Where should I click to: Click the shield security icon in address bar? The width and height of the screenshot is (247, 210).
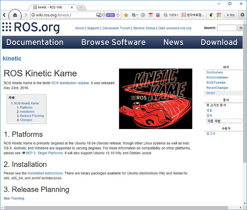pyautogui.click(x=104, y=15)
